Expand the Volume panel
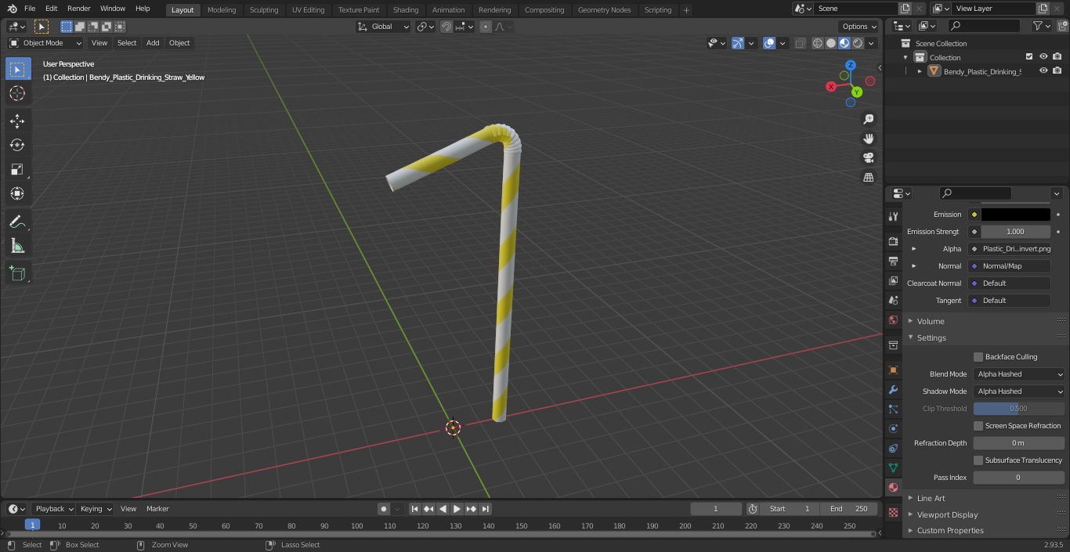 pos(931,321)
